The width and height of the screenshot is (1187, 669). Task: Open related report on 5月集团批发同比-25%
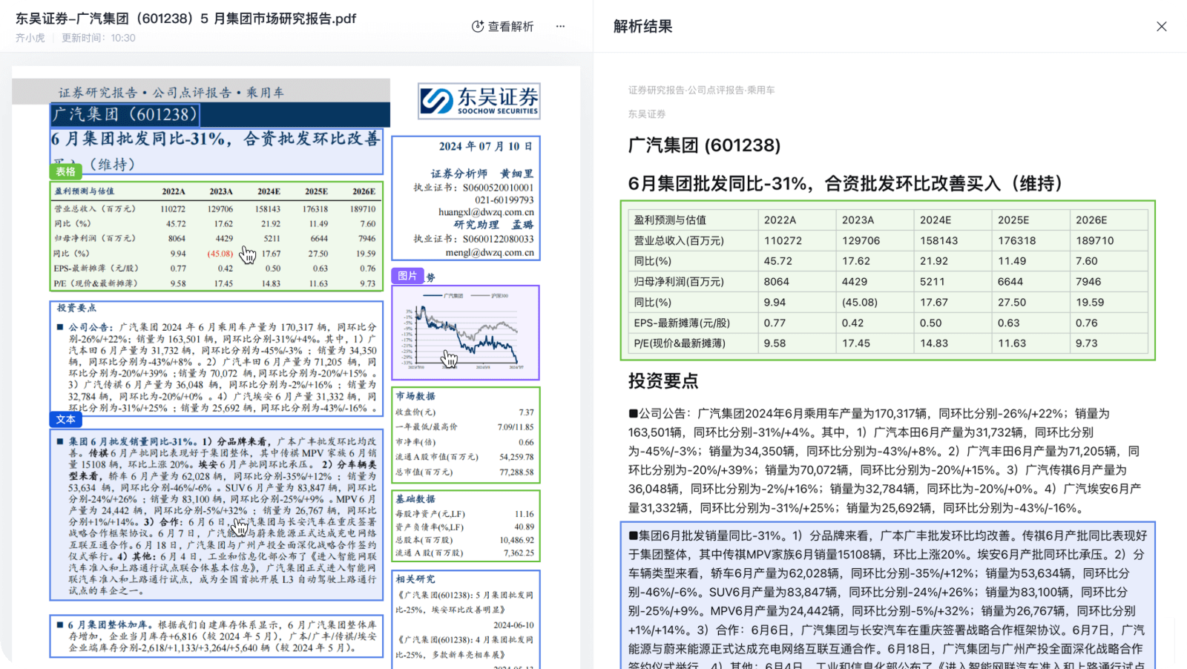(464, 602)
